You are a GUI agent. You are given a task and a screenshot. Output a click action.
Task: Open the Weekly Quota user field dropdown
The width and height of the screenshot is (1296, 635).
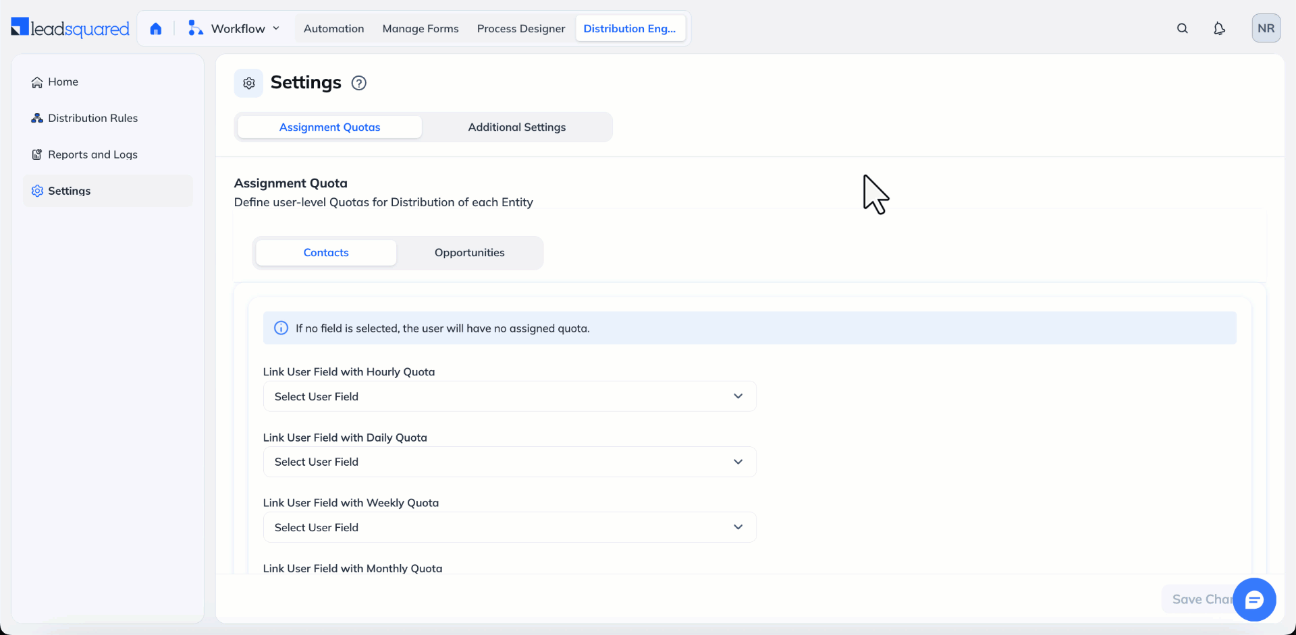510,527
